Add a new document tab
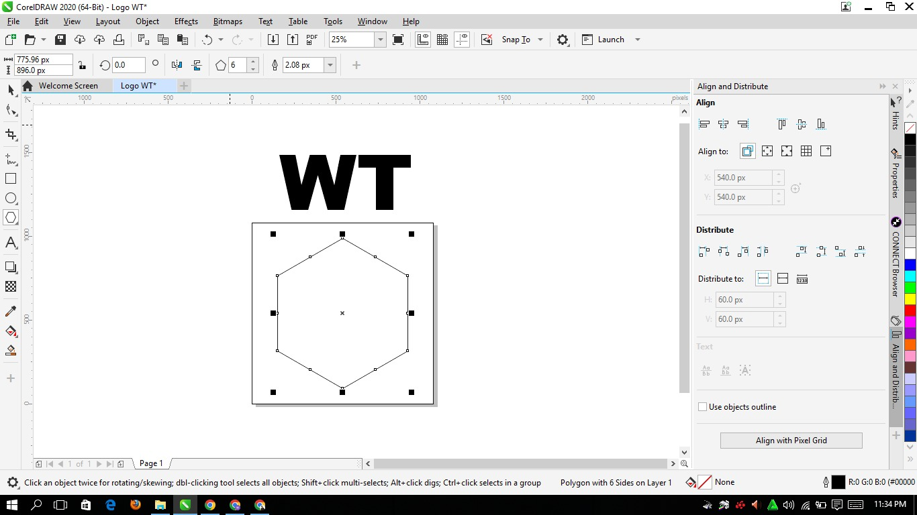Screen dimensions: 917x515 tap(184, 86)
